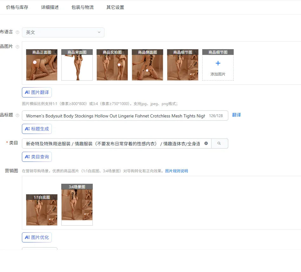Select the 商品正面图 thumbnail
301x272 pixels.
[42, 65]
